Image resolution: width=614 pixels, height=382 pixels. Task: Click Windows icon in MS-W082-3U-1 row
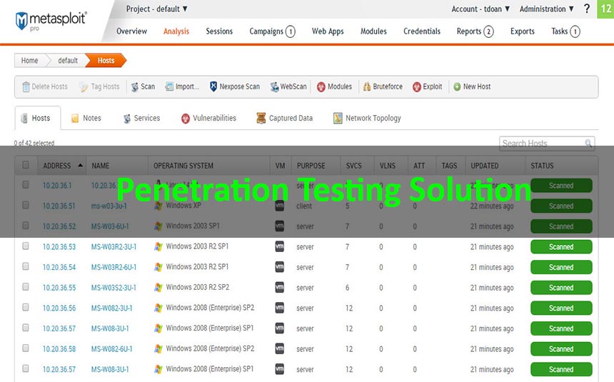point(158,308)
